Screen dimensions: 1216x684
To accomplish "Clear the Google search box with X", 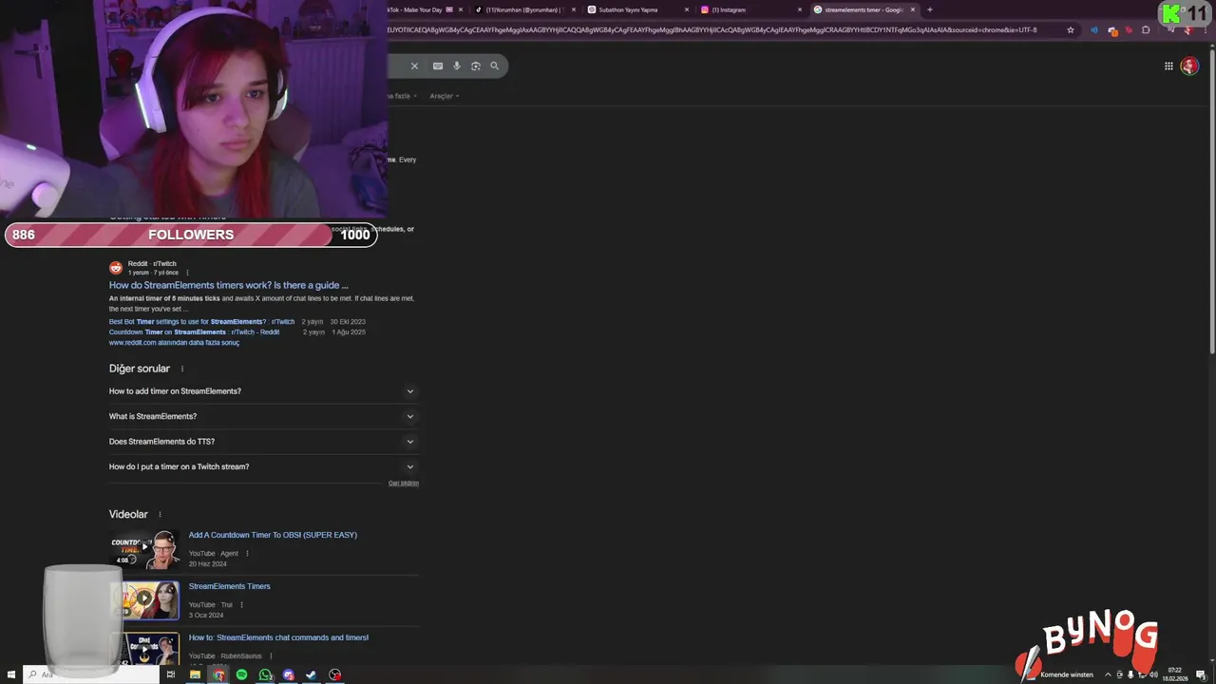I will pos(414,66).
